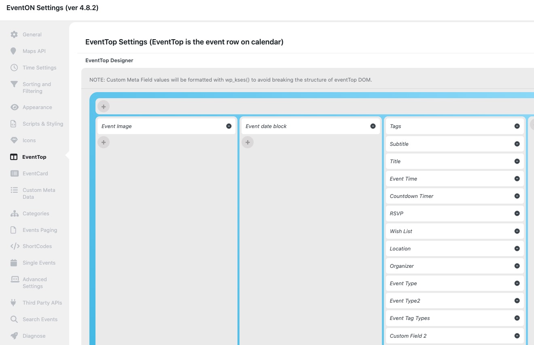Image resolution: width=534 pixels, height=345 pixels.
Task: Remove Event Tag Types field with minus icon
Action: (x=517, y=318)
